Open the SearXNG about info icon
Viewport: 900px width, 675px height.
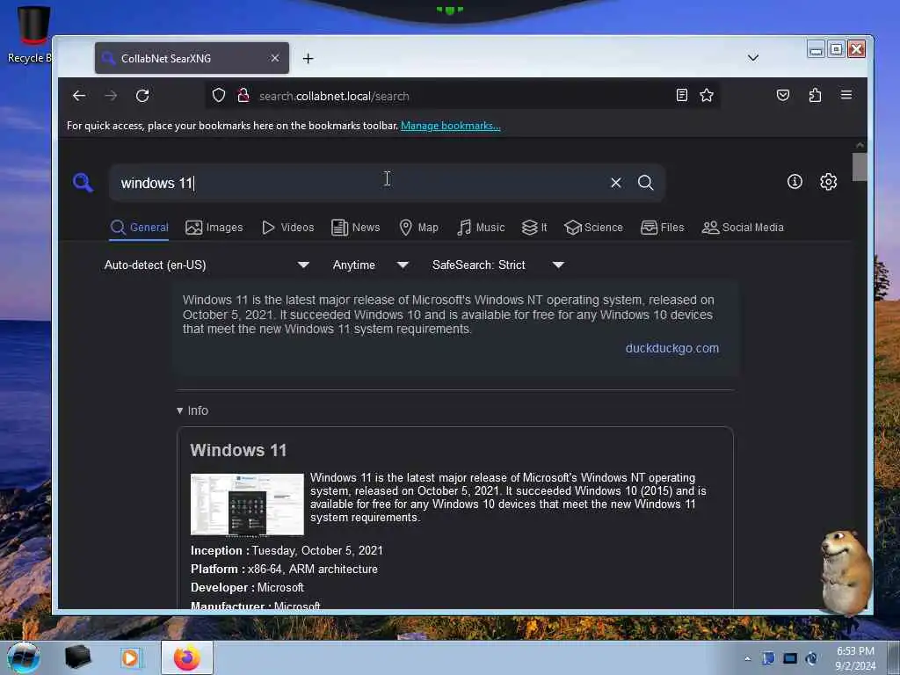pyautogui.click(x=795, y=182)
